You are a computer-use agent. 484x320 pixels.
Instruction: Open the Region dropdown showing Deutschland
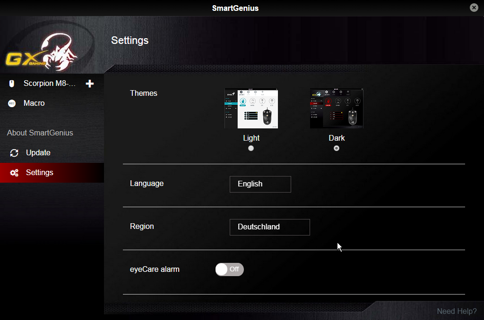point(270,227)
